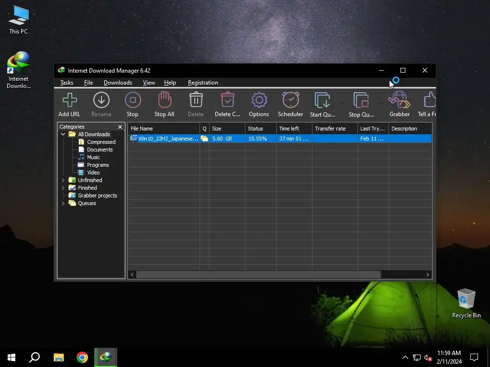Sort by Status column header
The width and height of the screenshot is (490, 367).
pyautogui.click(x=261, y=129)
